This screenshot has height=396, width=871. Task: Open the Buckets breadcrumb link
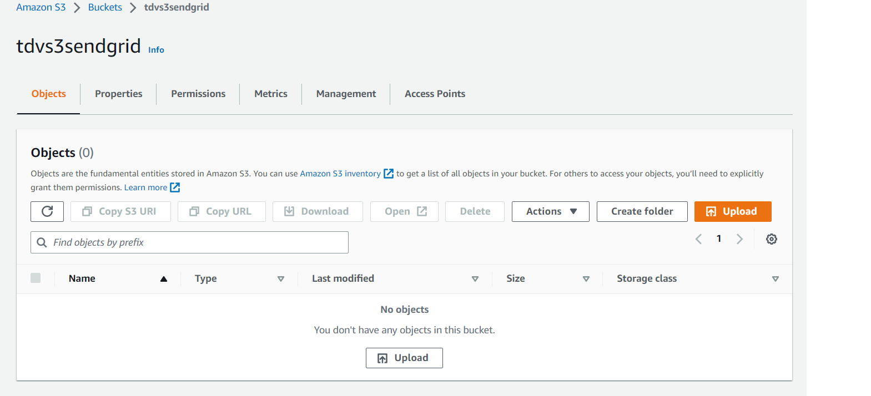point(105,7)
